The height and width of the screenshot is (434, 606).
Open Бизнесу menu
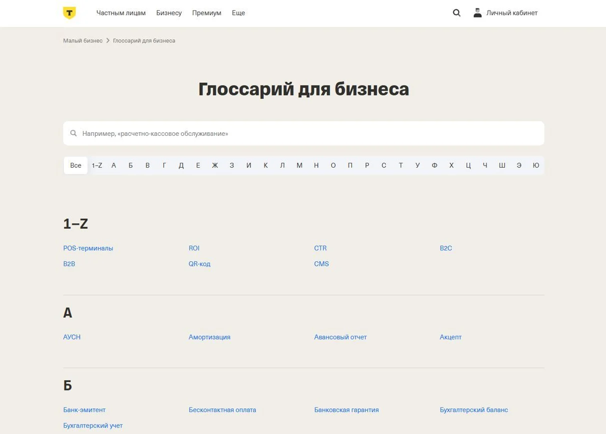(169, 13)
